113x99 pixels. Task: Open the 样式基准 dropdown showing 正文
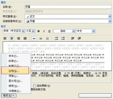coord(68,17)
